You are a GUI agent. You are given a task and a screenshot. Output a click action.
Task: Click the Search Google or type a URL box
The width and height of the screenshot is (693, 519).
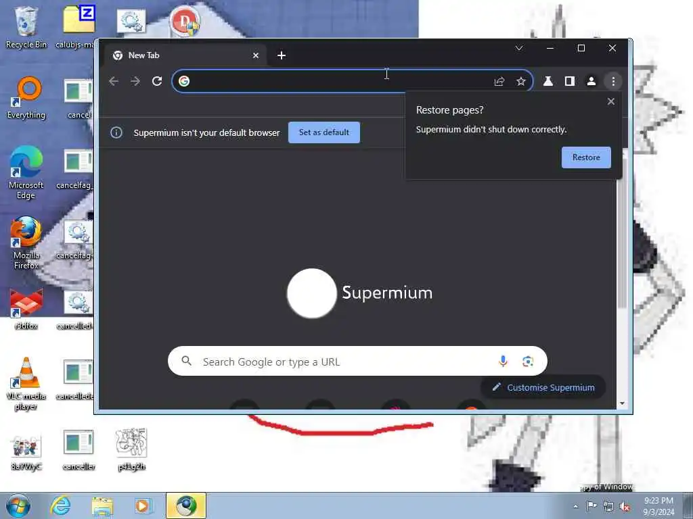coord(357,362)
